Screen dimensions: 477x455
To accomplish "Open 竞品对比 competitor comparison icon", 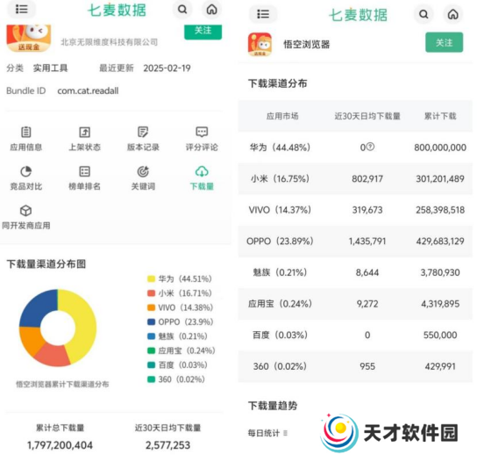I will tap(25, 178).
